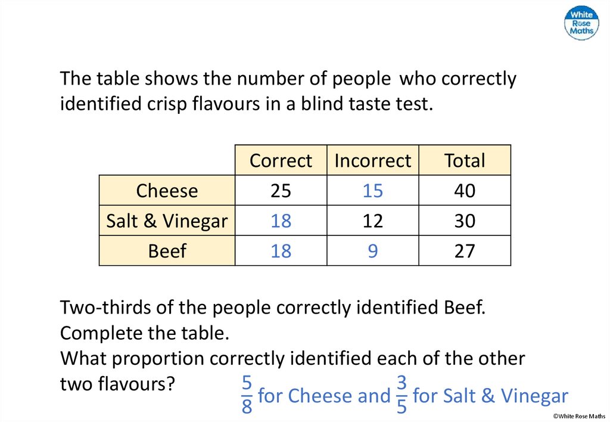Select the Beef total cell showing 27
This screenshot has height=422, width=610.
[x=465, y=251]
